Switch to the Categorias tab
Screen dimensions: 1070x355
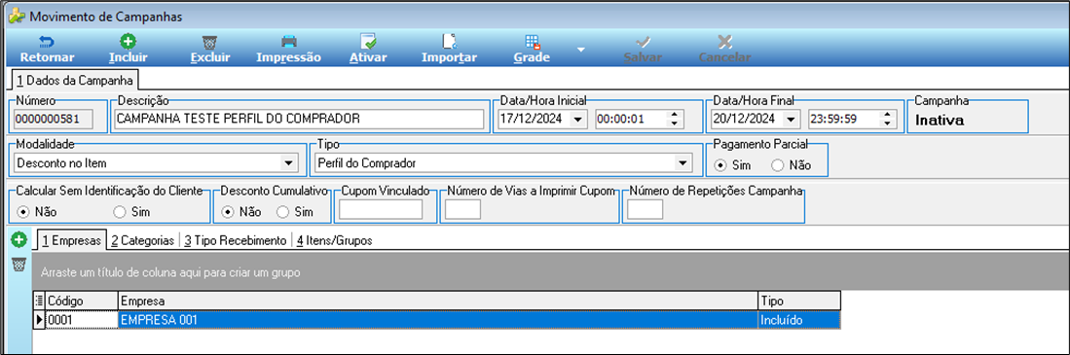pyautogui.click(x=143, y=240)
